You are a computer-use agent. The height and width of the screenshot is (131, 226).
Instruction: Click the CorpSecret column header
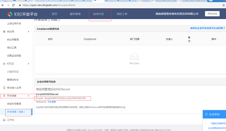(90, 39)
